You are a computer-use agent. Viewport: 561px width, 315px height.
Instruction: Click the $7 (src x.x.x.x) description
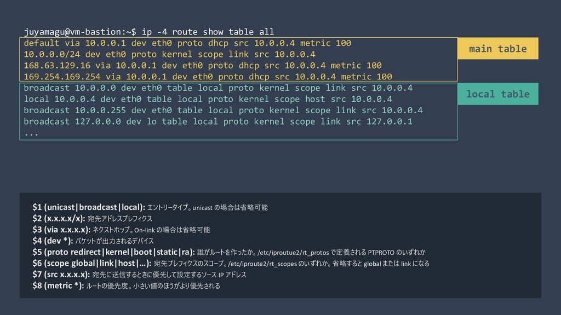coord(139,275)
